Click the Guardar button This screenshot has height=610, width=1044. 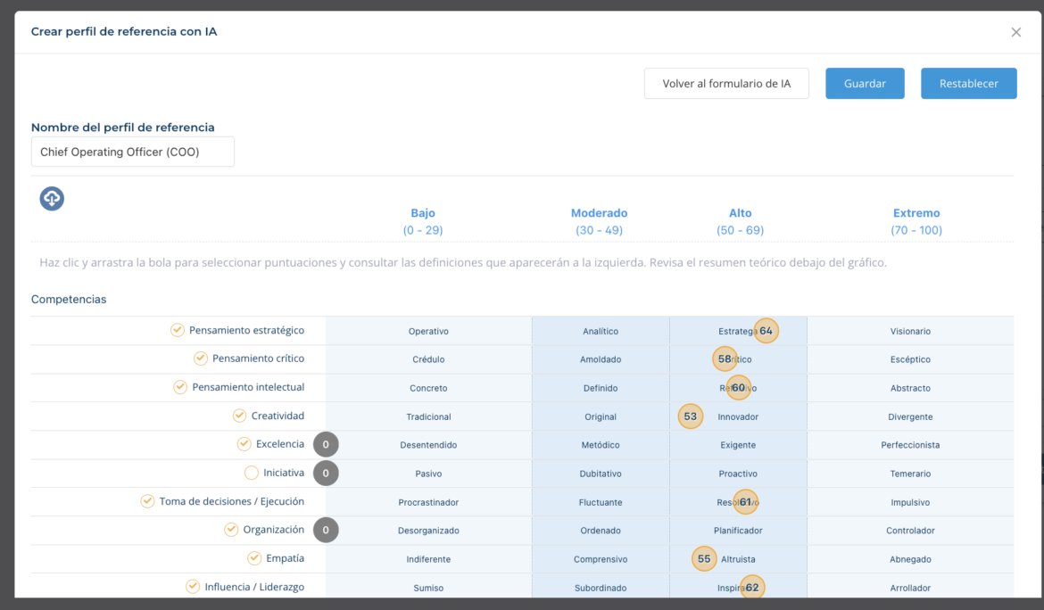pos(864,83)
